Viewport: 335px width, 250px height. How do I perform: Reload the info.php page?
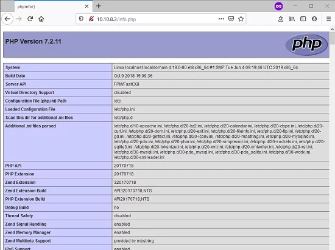(x=30, y=19)
